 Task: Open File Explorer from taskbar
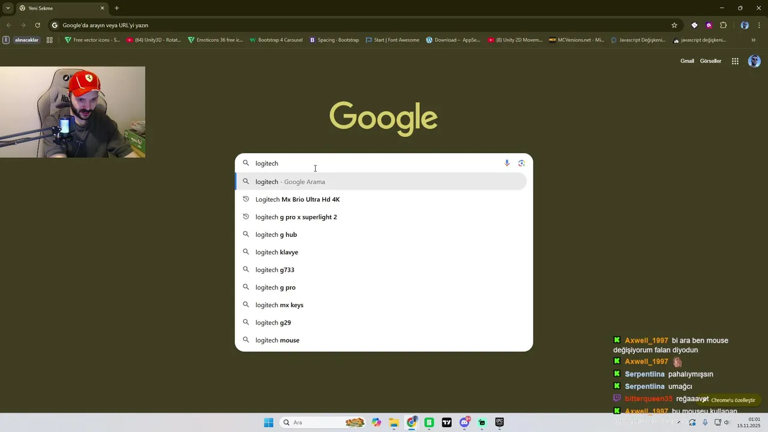[394, 422]
